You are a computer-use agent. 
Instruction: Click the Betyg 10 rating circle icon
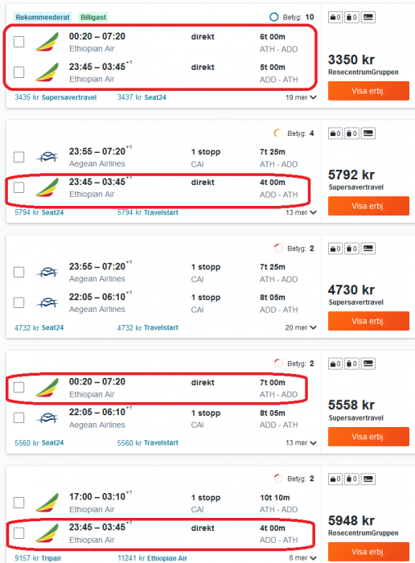pos(273,17)
